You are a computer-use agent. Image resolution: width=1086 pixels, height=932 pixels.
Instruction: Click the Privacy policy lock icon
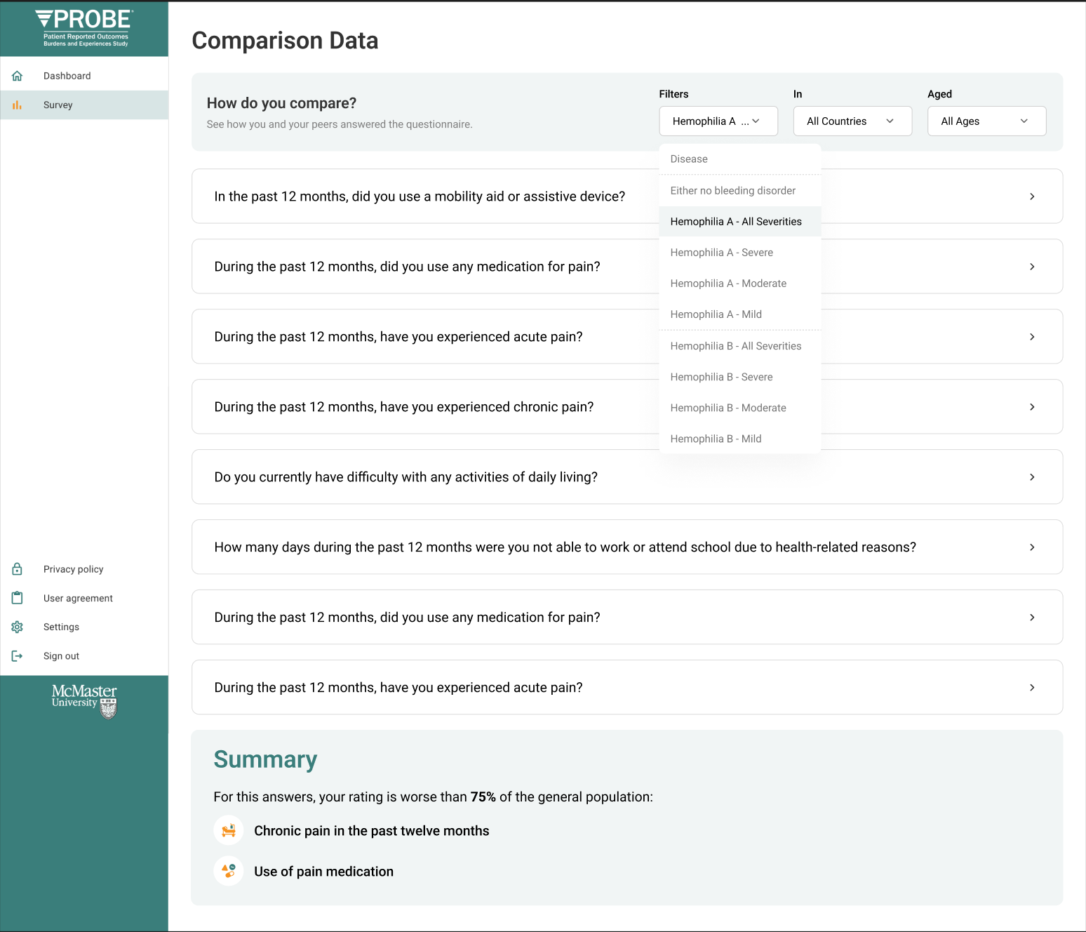[17, 569]
